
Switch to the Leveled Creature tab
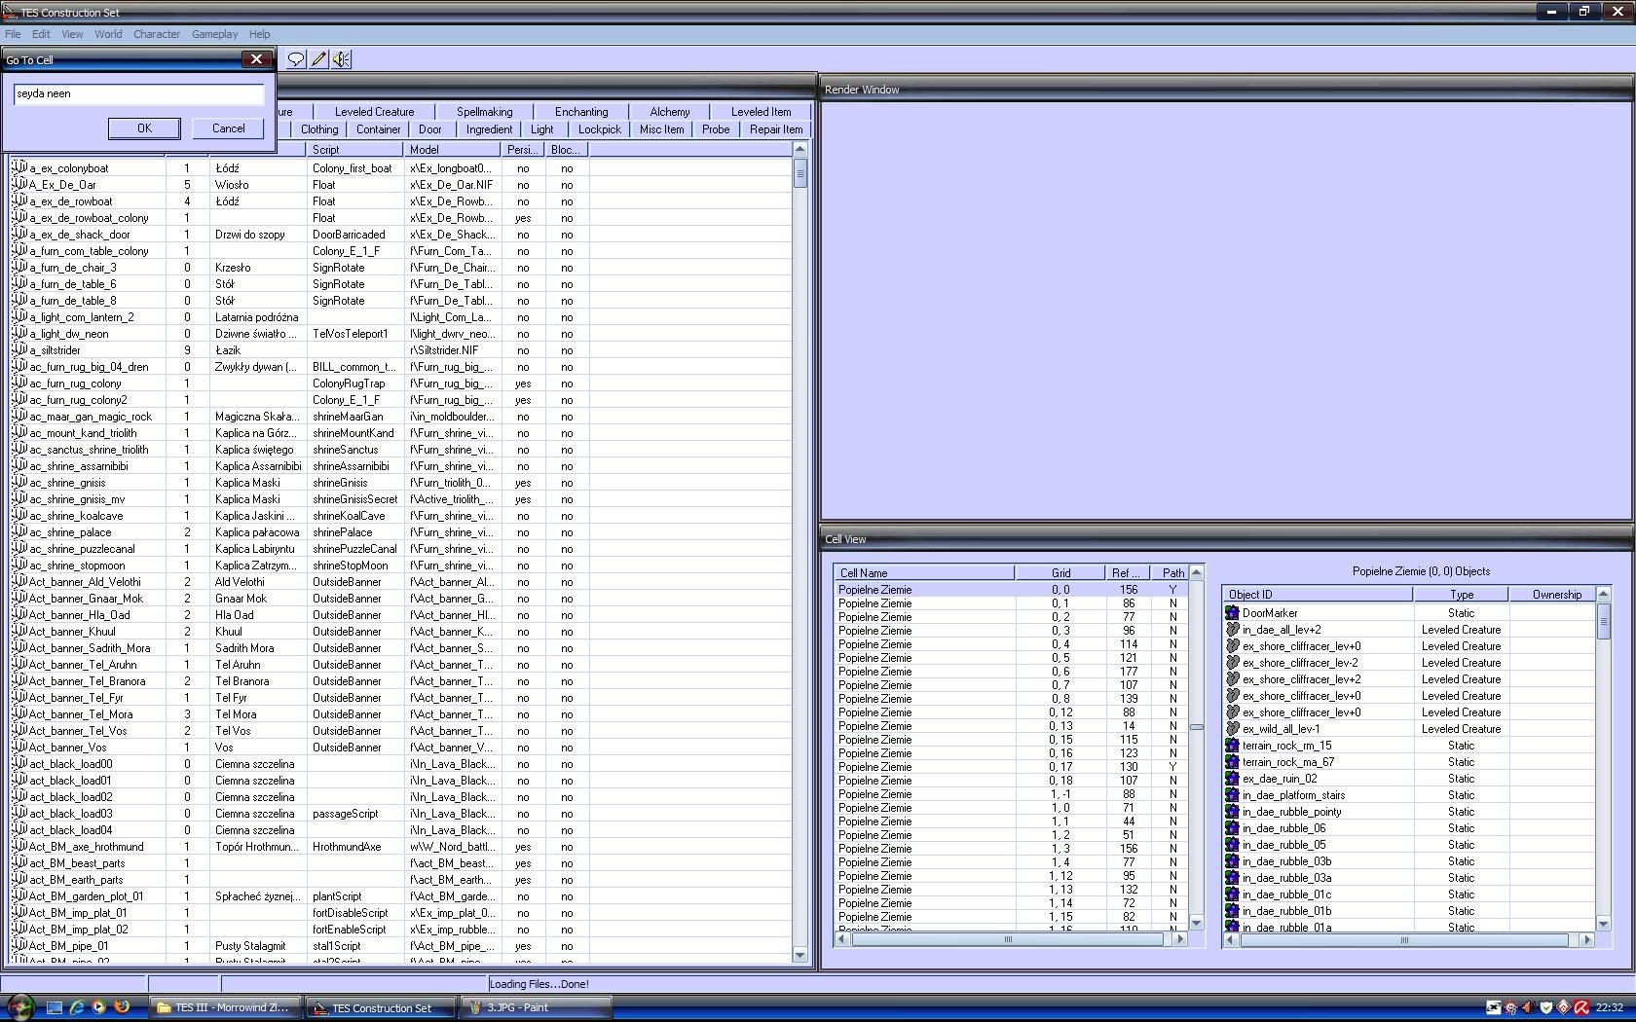point(374,112)
